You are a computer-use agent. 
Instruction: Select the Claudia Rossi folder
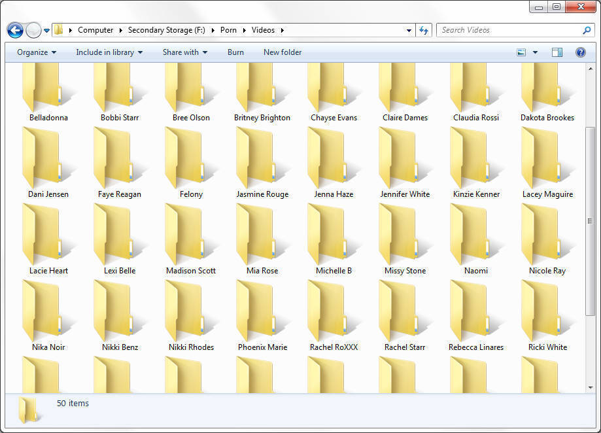coord(476,93)
